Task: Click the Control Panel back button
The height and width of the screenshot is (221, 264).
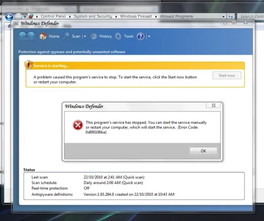Action: click(x=9, y=17)
